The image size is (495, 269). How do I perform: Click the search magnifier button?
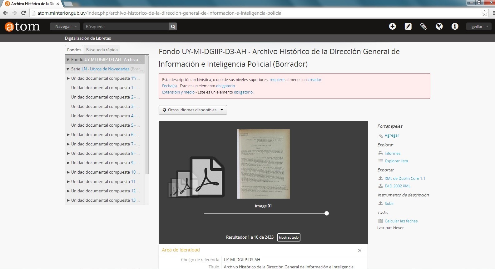point(173,27)
